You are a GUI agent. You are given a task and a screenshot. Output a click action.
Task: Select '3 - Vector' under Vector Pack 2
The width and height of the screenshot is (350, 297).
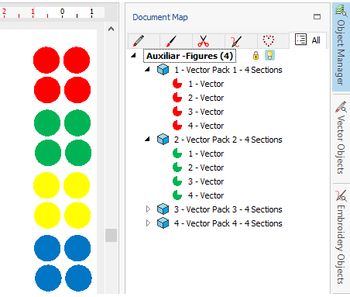pyautogui.click(x=206, y=181)
